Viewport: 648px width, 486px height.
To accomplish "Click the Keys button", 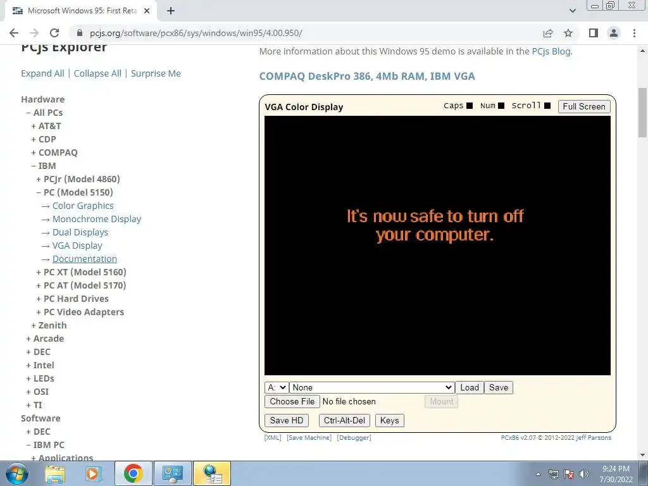I will click(389, 421).
